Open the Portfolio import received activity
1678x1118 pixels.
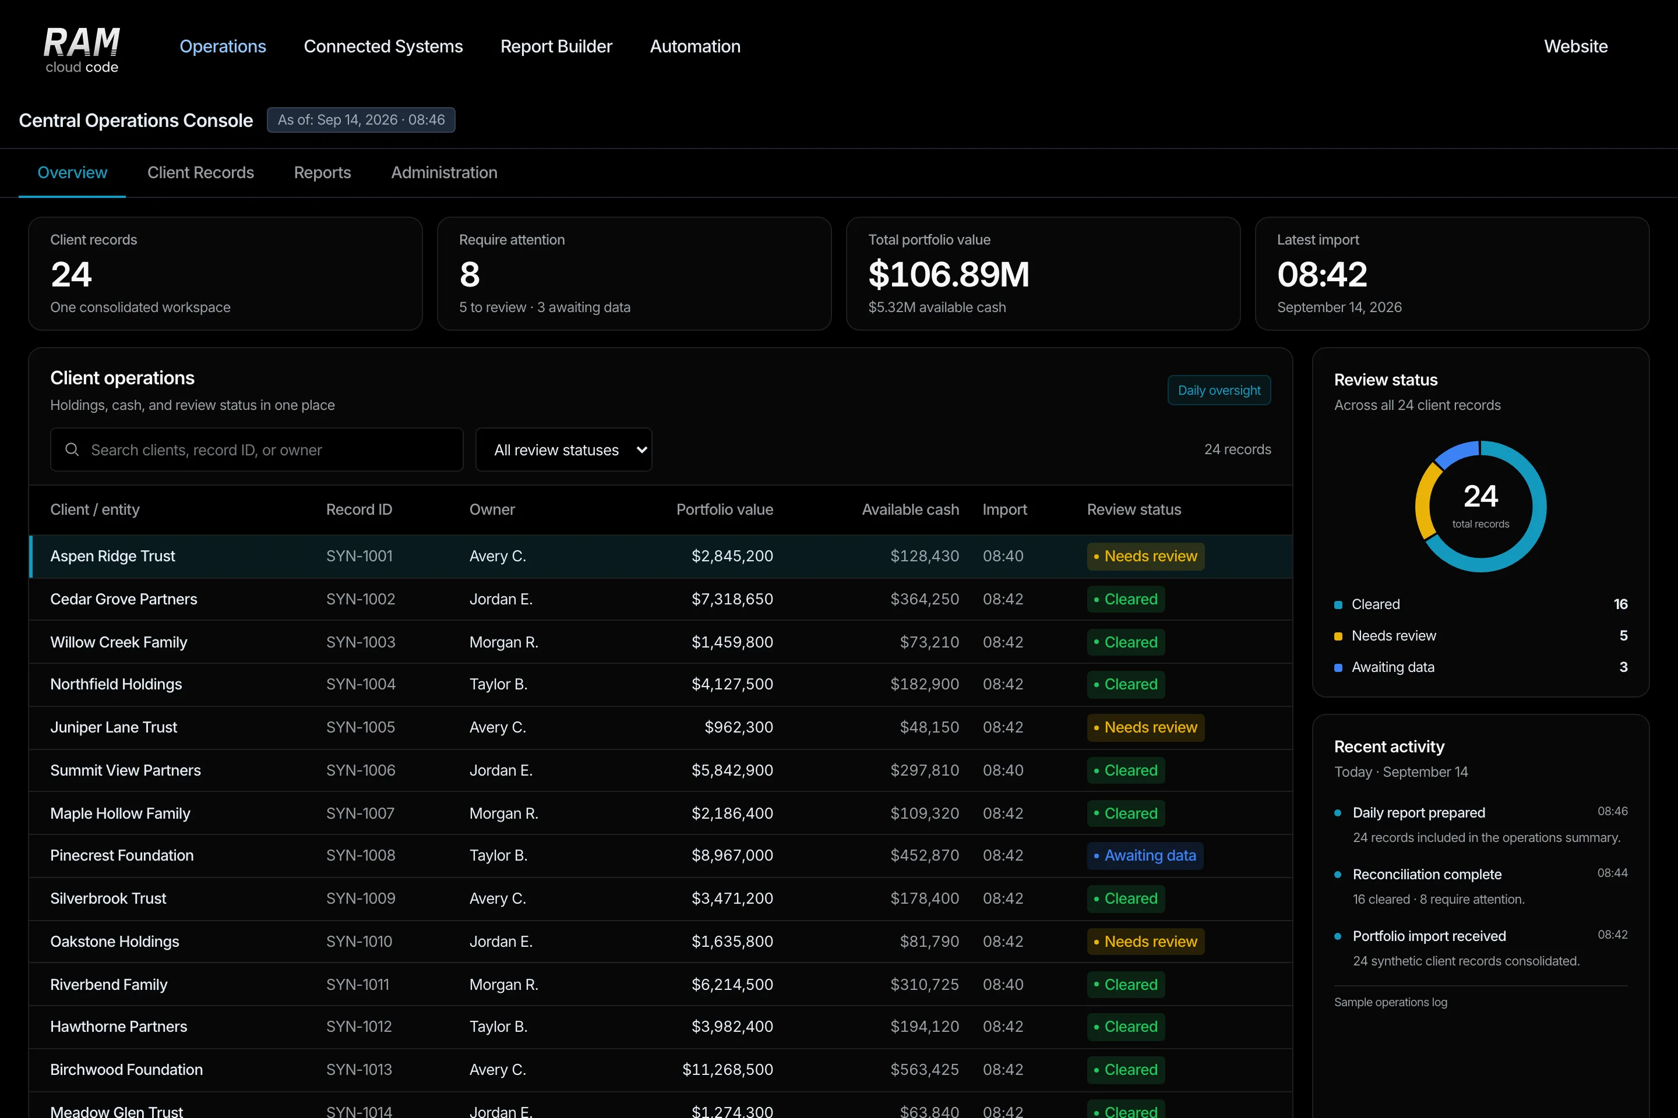1480,947
